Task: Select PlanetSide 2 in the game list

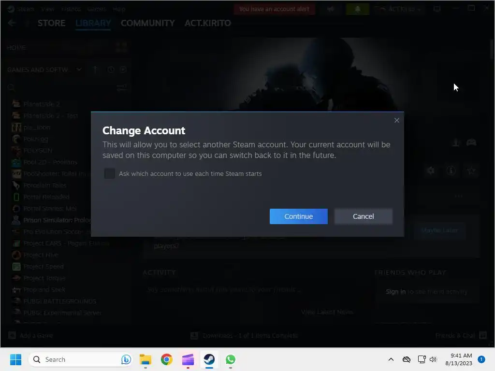Action: click(42, 104)
